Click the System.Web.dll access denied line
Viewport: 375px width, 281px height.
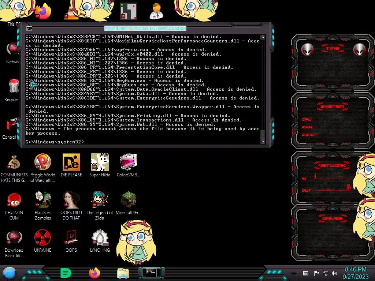120,124
